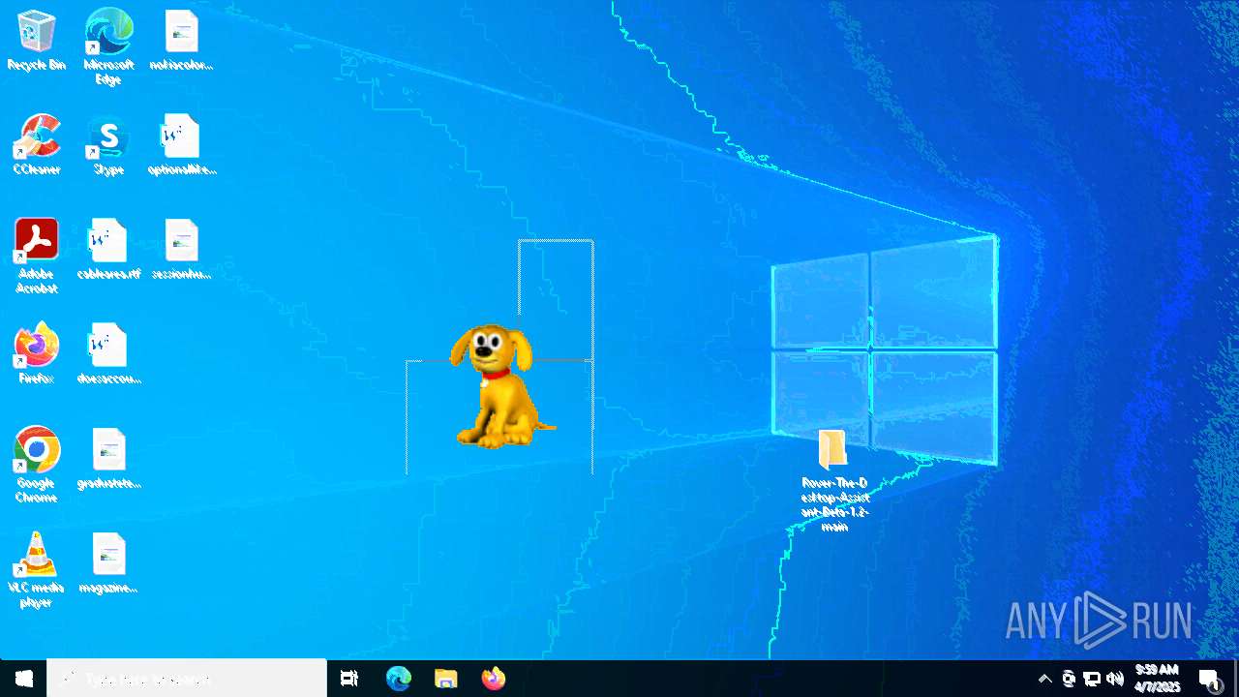Select the Microsoft Edge desktop shortcut
1239x697 pixels.
tap(108, 46)
